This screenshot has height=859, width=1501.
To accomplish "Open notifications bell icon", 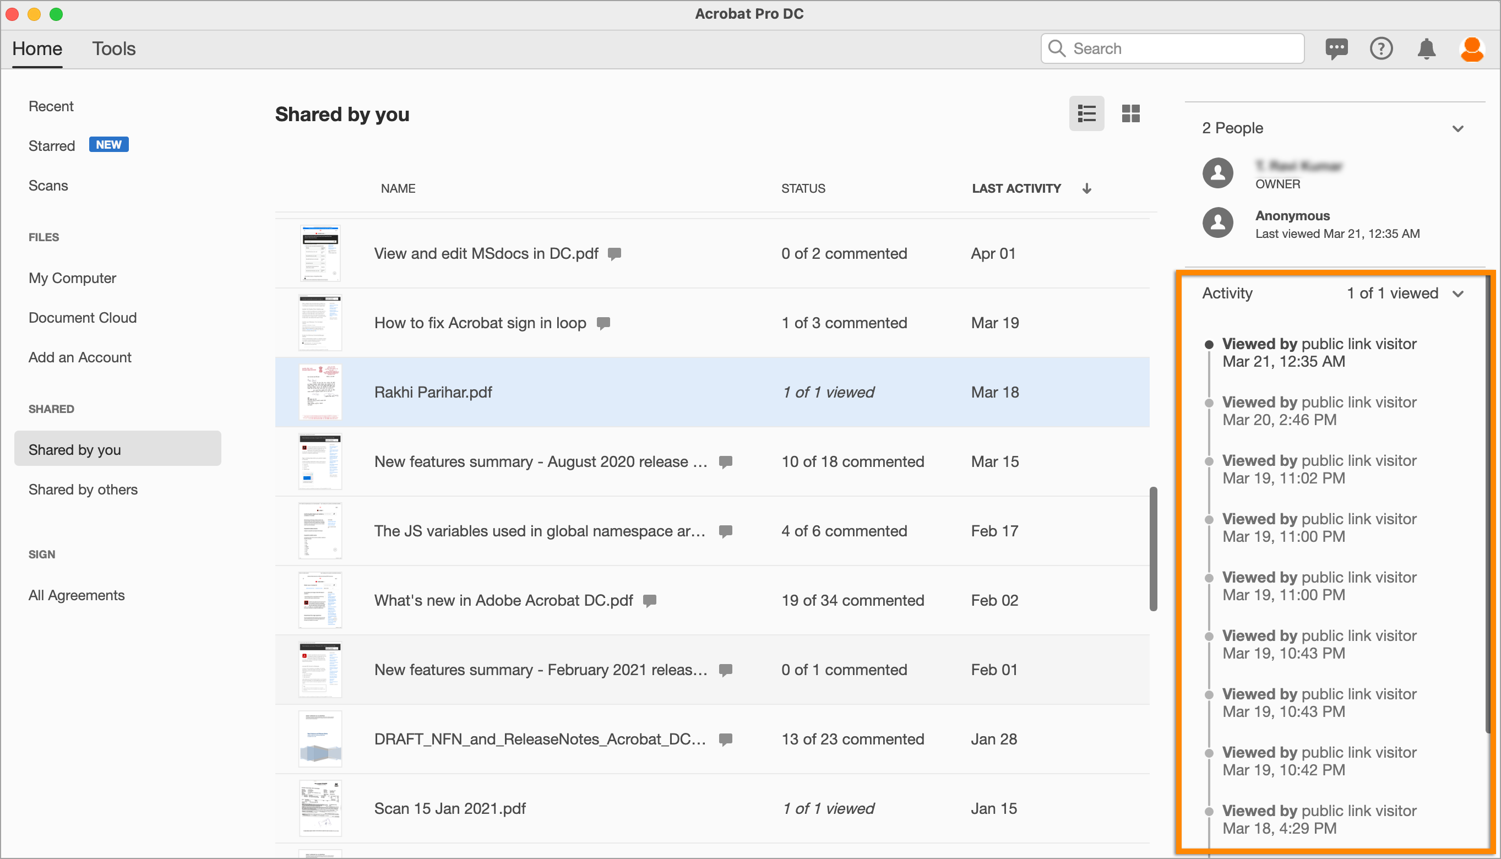I will (1426, 48).
